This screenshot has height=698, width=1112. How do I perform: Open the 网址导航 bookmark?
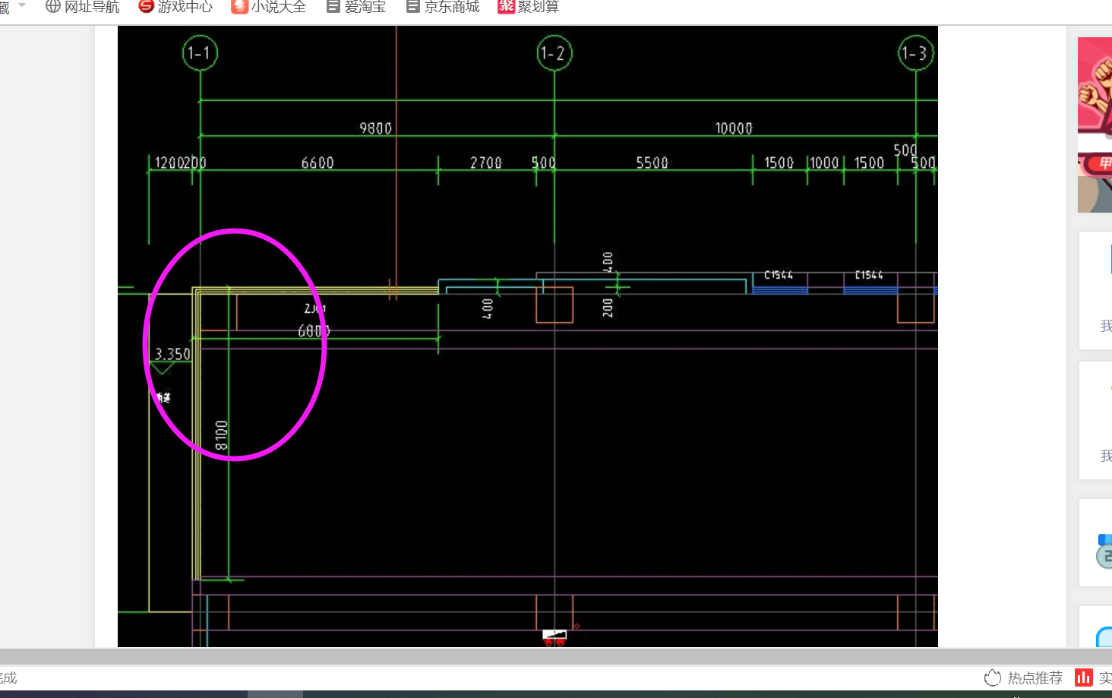point(82,7)
